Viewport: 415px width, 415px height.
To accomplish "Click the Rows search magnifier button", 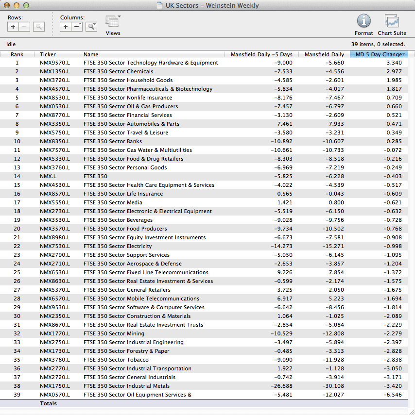I will coord(39,27).
